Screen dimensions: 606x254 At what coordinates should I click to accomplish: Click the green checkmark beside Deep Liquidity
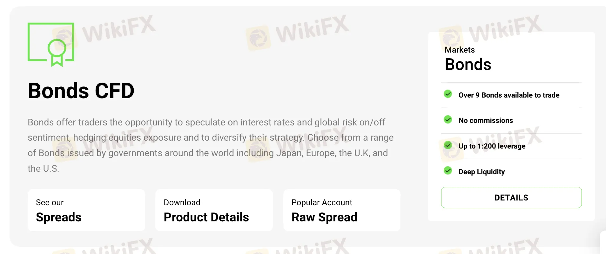[448, 171]
